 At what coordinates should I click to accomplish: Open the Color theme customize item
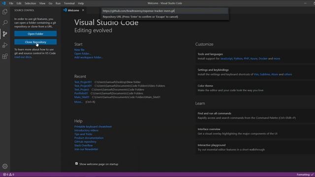pyautogui.click(x=255, y=88)
